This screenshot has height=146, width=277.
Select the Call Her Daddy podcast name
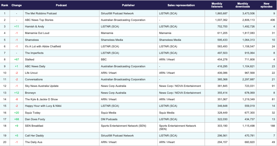34,136
